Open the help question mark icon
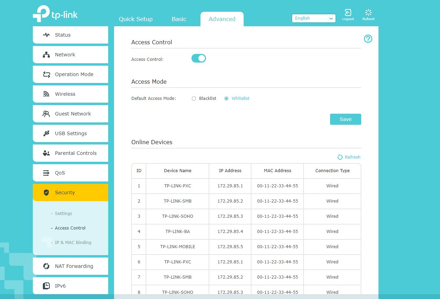The width and height of the screenshot is (440, 299). point(368,39)
